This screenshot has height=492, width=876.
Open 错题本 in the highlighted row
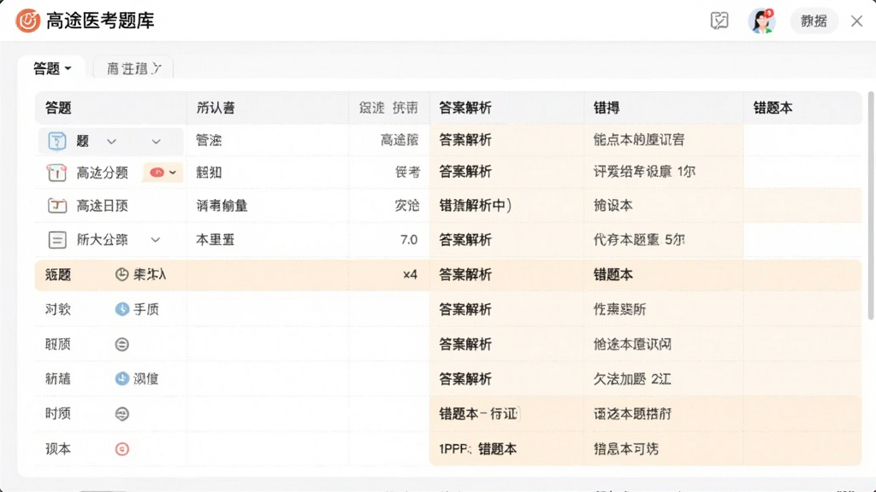[613, 274]
